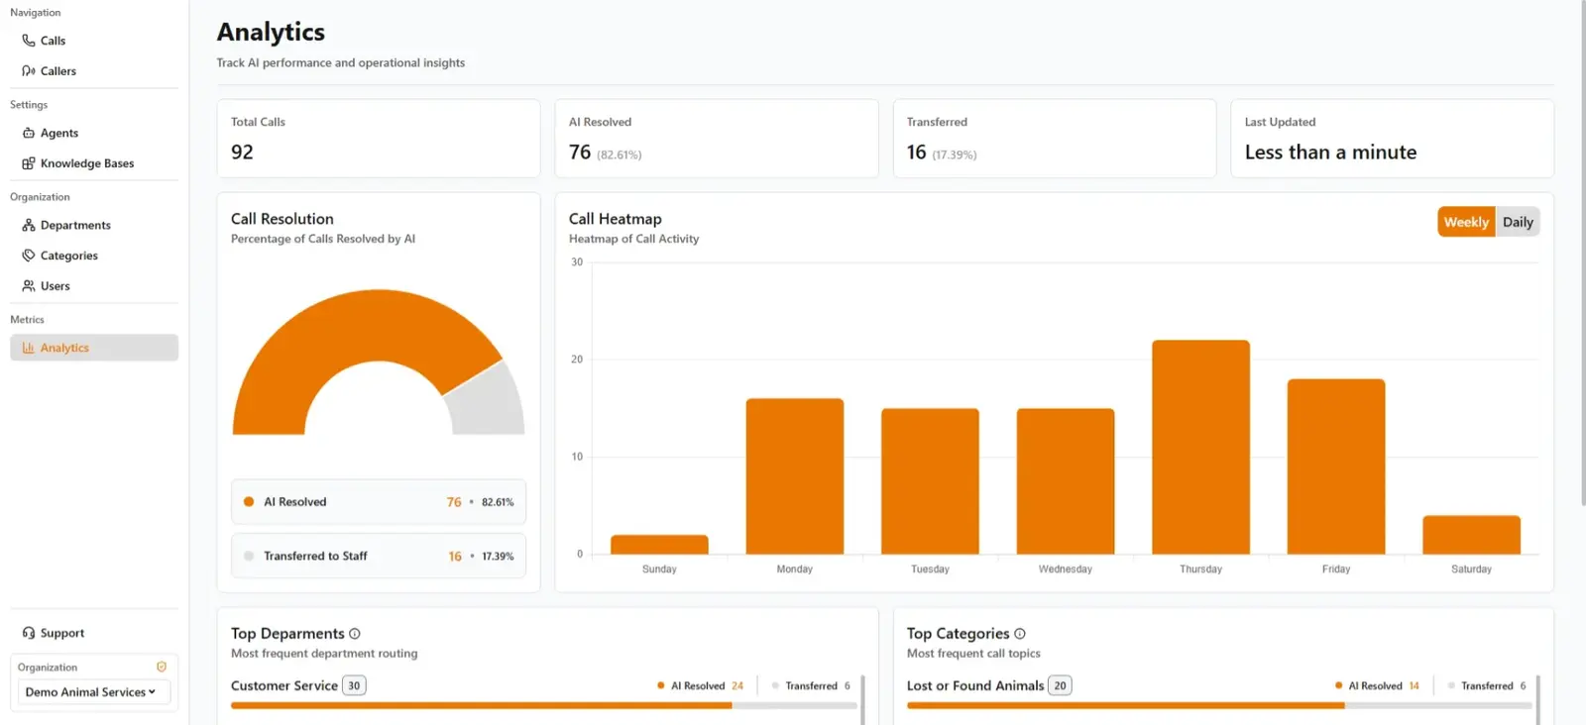This screenshot has height=725, width=1586.
Task: Click the Total Calls card
Action: 379,139
